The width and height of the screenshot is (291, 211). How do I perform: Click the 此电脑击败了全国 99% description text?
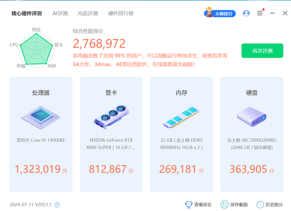pos(150,60)
